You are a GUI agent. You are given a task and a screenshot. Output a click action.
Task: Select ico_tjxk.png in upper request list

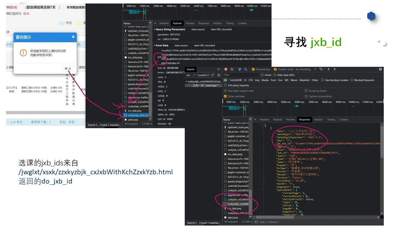click(137, 111)
